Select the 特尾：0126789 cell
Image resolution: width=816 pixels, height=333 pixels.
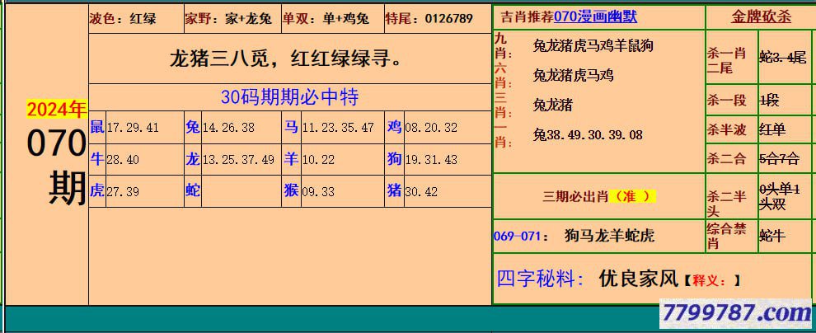438,19
